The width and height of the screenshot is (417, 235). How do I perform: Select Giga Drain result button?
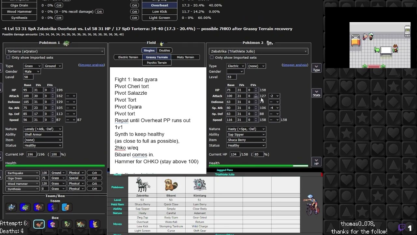pos(19,5)
